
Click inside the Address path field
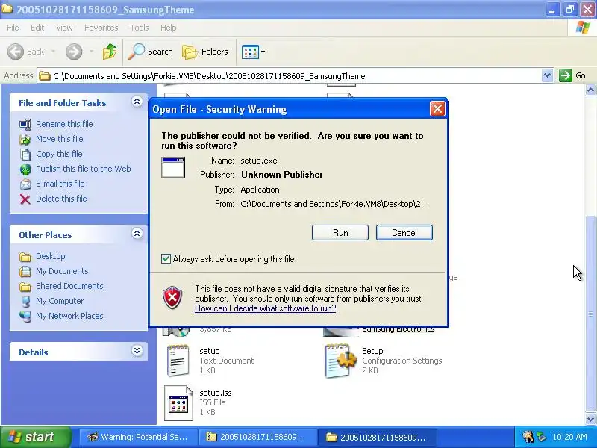(290, 76)
